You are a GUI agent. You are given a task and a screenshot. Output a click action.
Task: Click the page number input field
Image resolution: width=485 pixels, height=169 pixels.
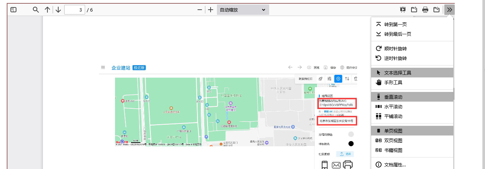[x=75, y=10]
